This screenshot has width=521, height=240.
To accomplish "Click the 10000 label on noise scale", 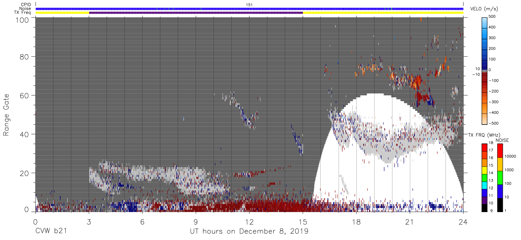I will (x=510, y=156).
